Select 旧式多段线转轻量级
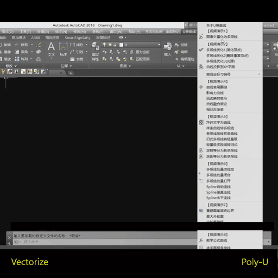Image resolution: width=278 pixels, height=278 pixels. point(221,139)
